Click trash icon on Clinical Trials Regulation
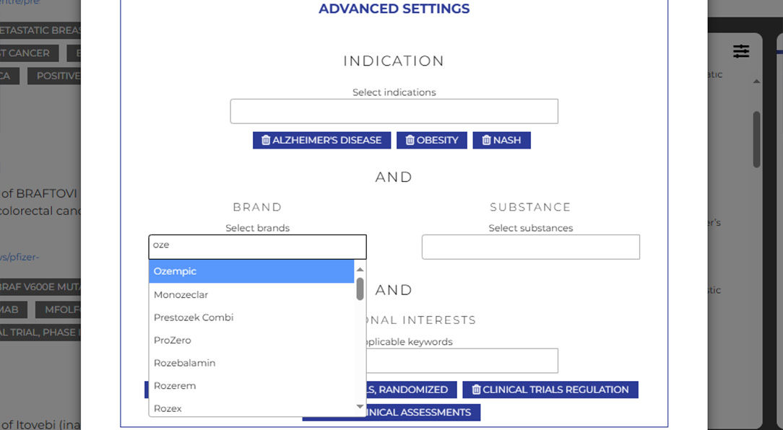This screenshot has height=430, width=783. 476,390
